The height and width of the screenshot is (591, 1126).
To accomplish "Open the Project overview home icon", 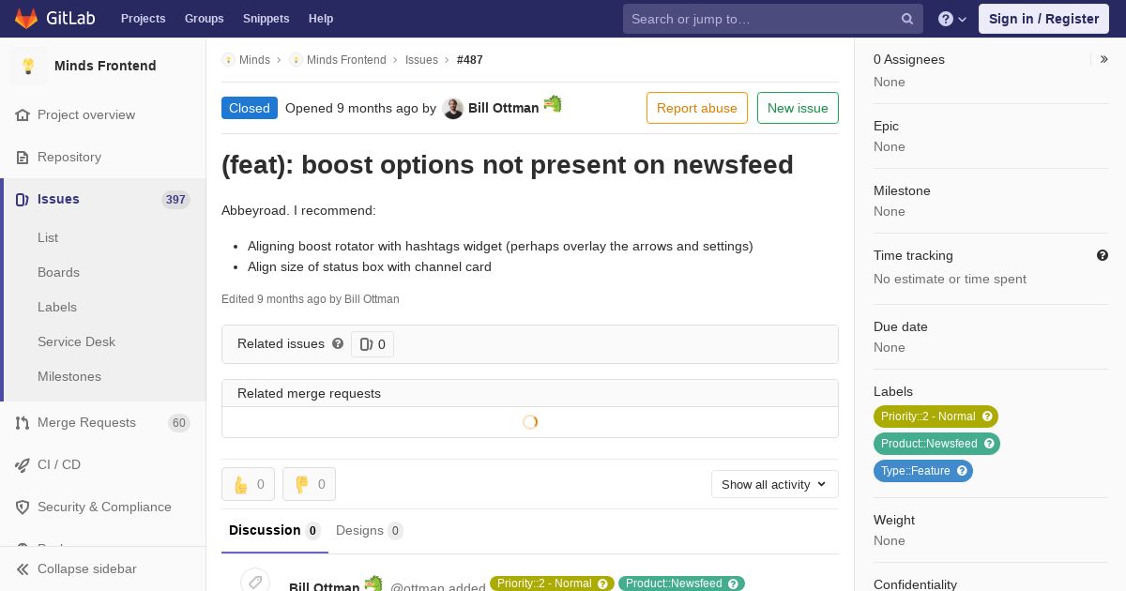I will coord(23,114).
